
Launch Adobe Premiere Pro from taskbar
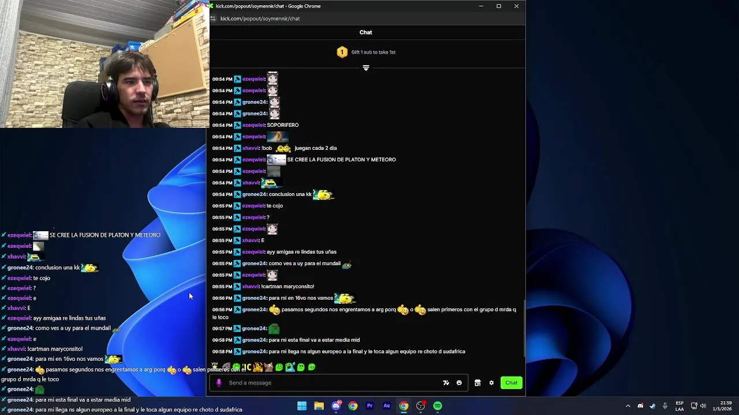point(370,406)
